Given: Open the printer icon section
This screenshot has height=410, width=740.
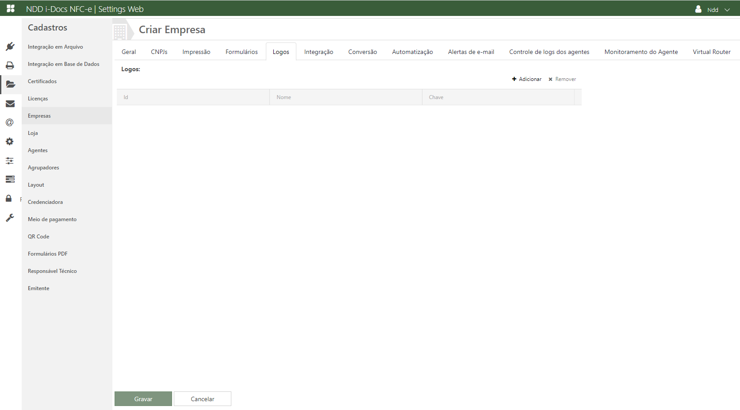Looking at the screenshot, I should [10, 65].
